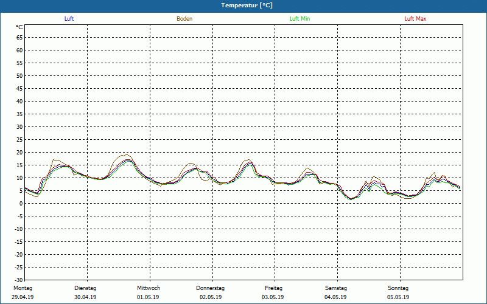Click the 05.05.19 date label
Image resolution: width=487 pixels, height=304 pixels.
click(x=398, y=297)
